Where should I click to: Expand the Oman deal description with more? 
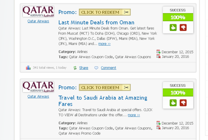(x=104, y=44)
